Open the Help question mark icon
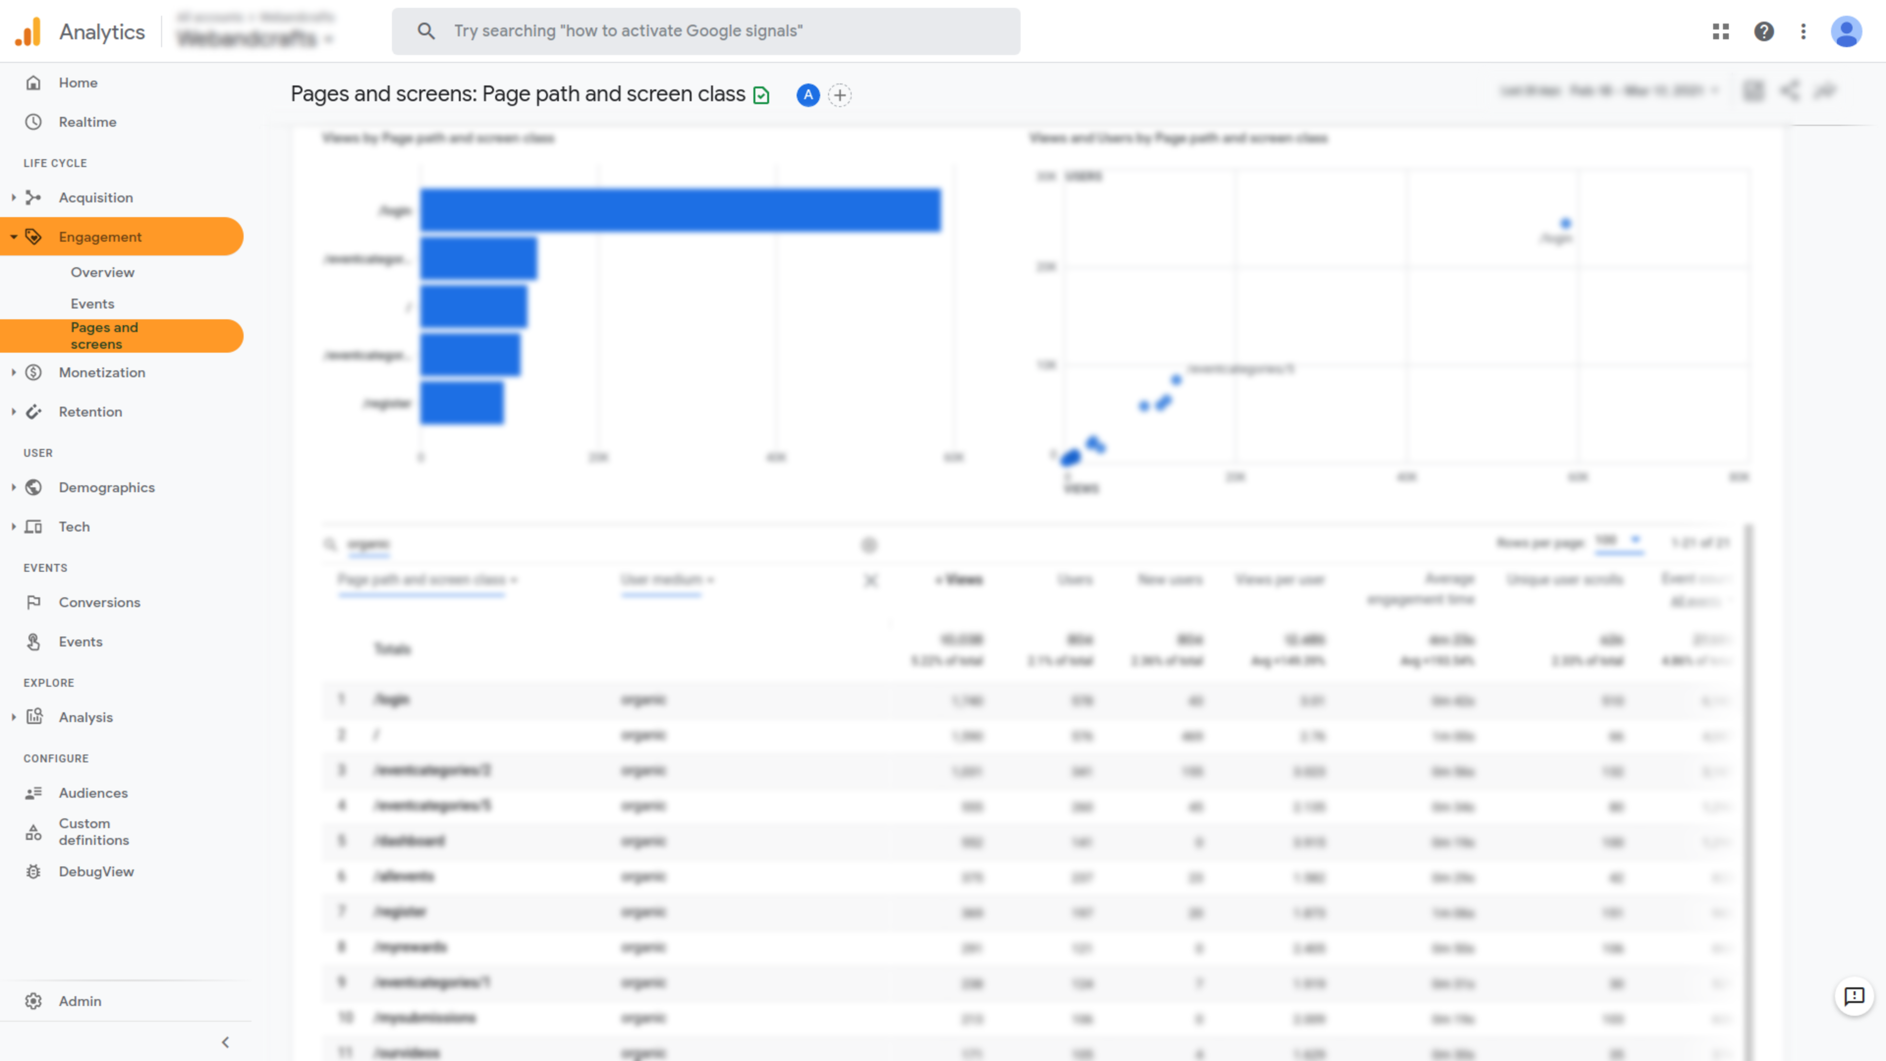1886x1061 pixels. click(1764, 31)
